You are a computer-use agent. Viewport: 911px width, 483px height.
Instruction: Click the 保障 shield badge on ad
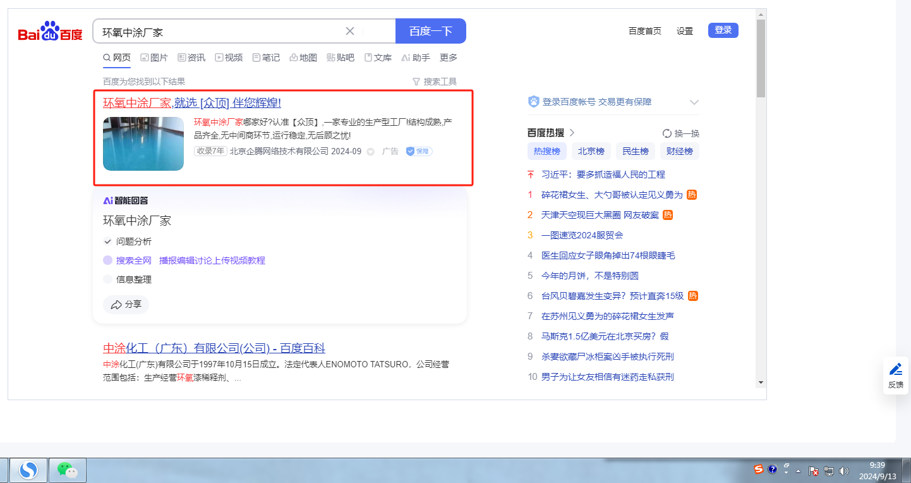[419, 152]
